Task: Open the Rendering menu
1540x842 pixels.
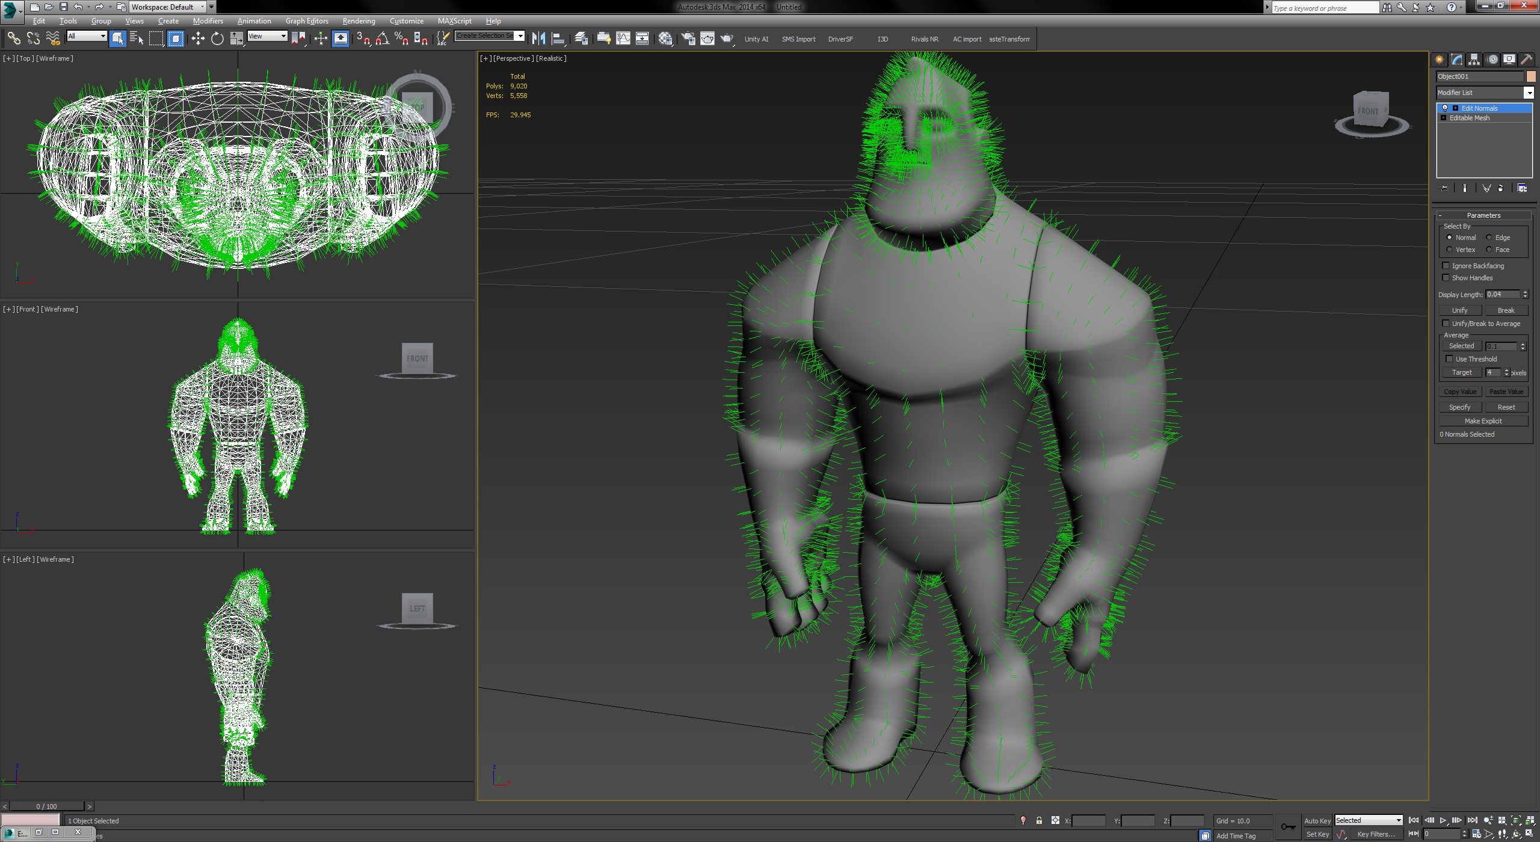Action: click(x=359, y=21)
